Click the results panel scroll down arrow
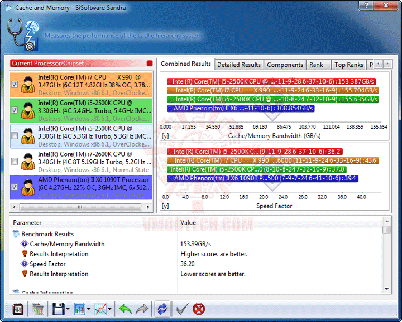 point(387,289)
